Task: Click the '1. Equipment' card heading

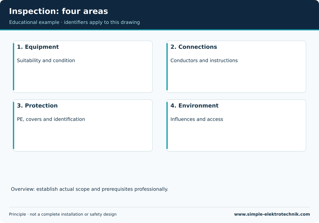Action: [x=38, y=47]
